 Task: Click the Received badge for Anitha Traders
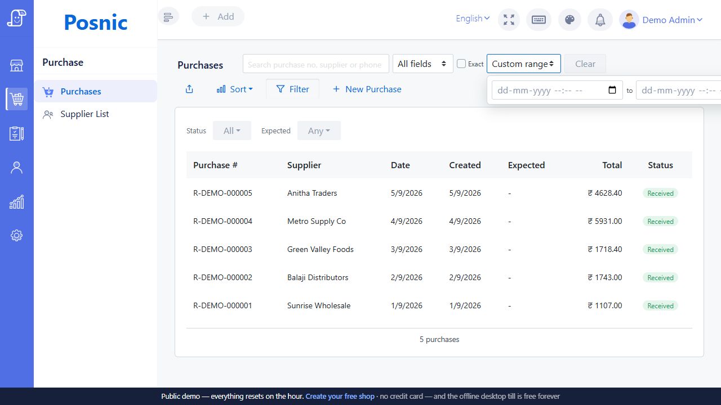[660, 193]
